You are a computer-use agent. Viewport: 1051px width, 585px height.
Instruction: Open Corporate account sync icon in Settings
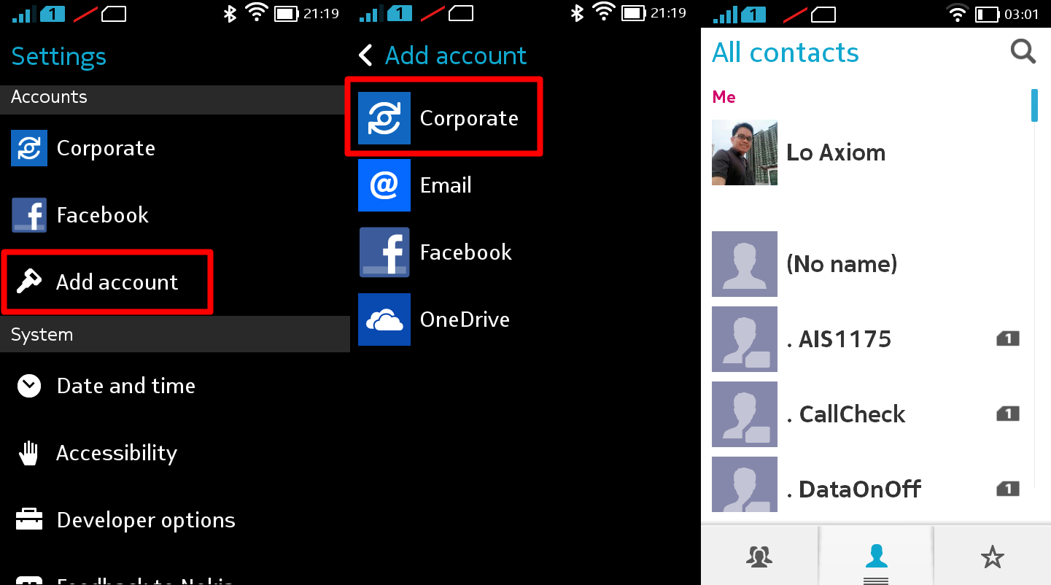pos(29,148)
